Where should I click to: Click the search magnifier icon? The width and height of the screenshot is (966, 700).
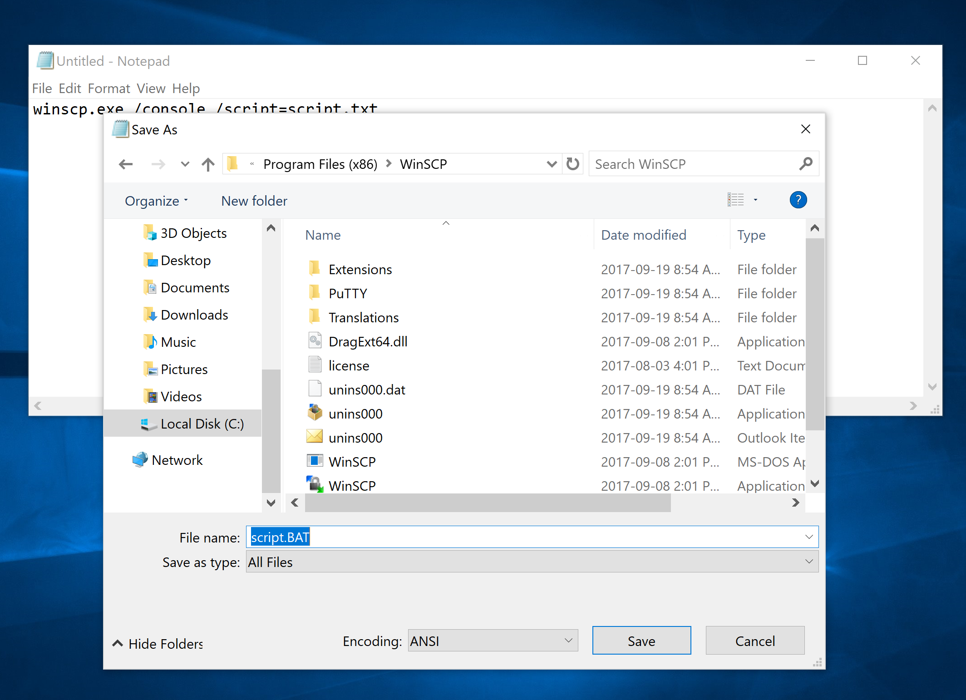(x=806, y=163)
